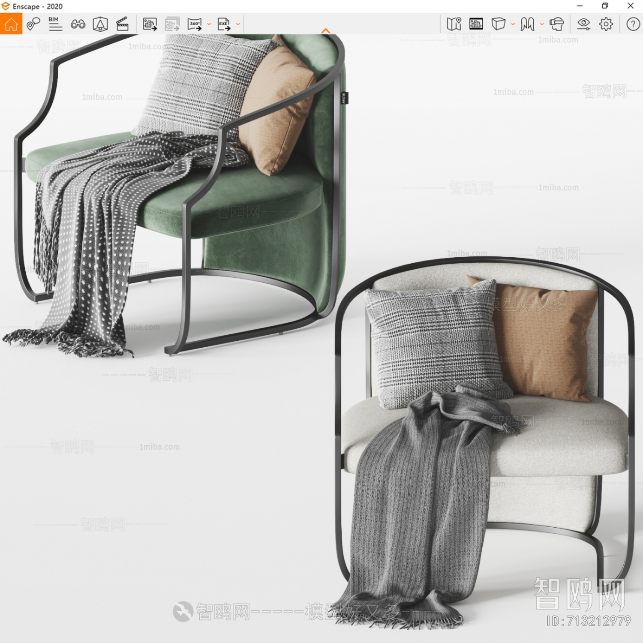This screenshot has width=643, height=643.
Task: Click the orange Home icon
Action: click(x=11, y=24)
